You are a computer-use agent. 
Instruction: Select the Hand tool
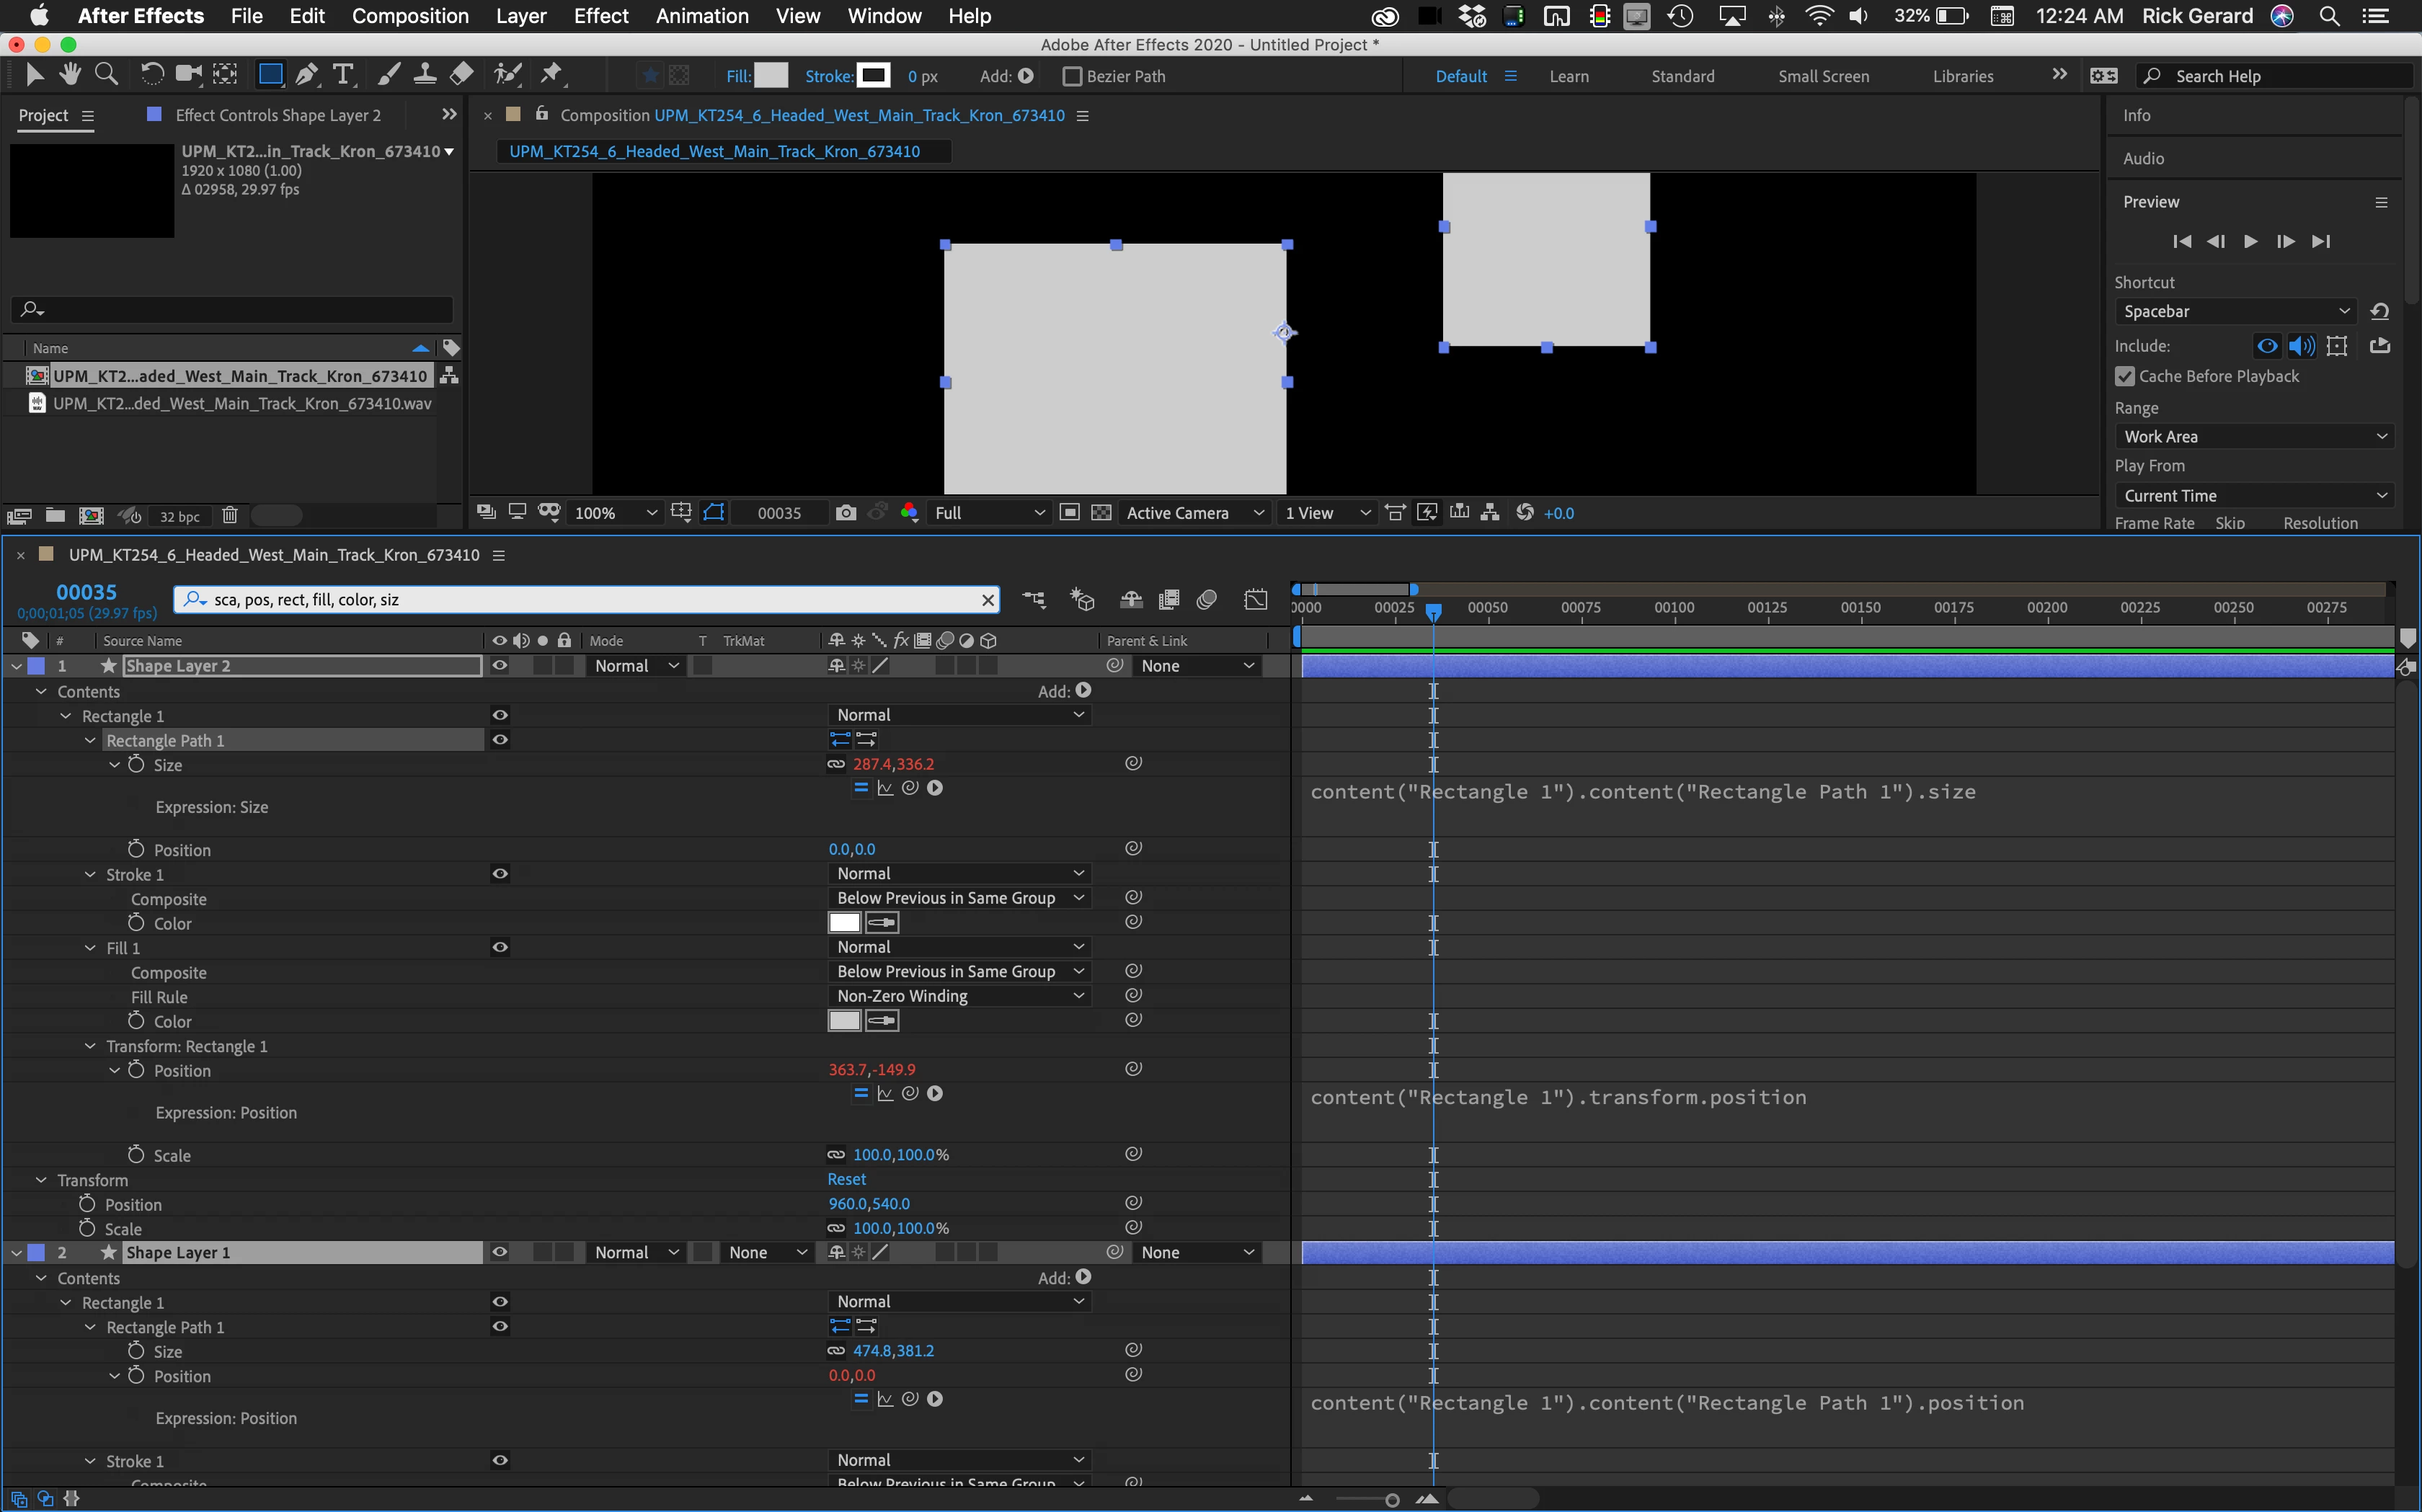69,75
